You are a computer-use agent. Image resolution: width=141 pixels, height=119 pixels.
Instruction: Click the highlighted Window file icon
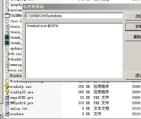(x=7, y=76)
